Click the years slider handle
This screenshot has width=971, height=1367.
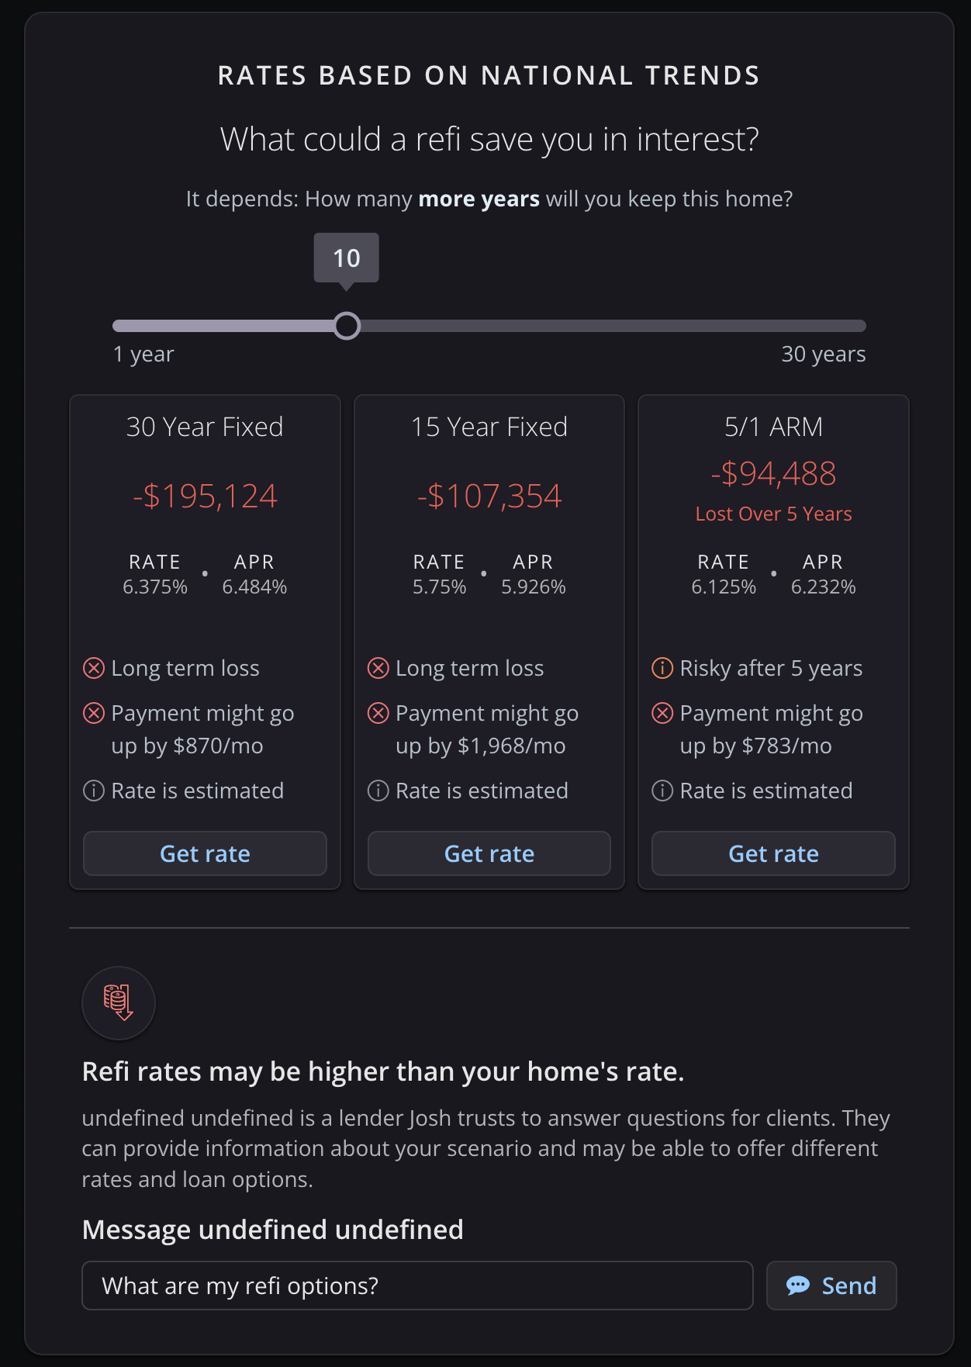pos(347,326)
